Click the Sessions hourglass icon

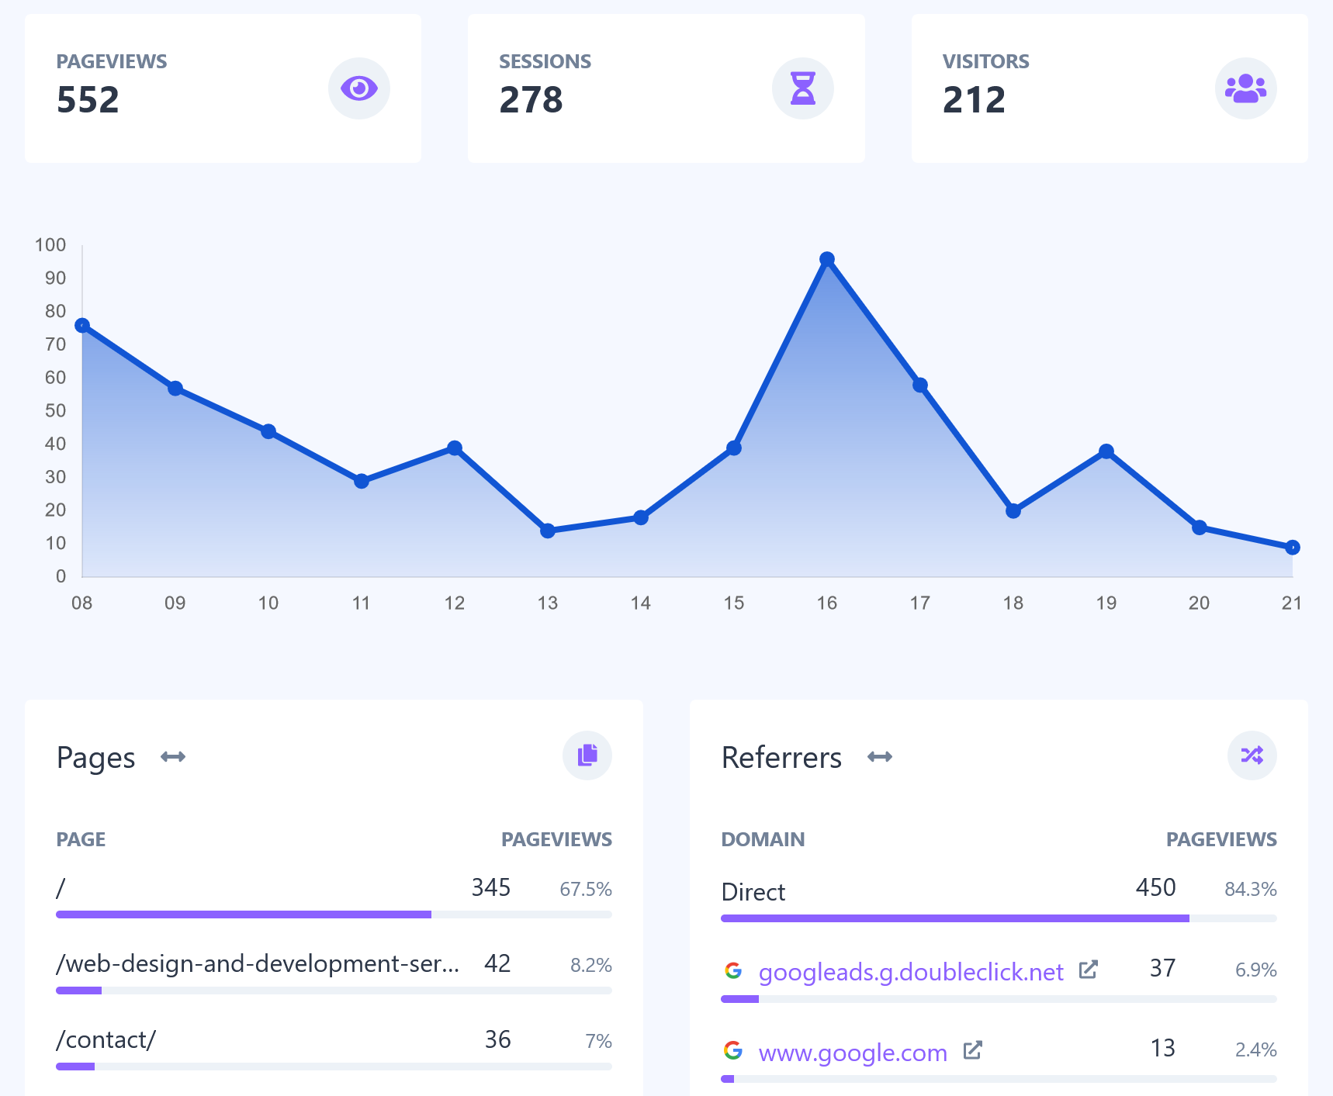(x=802, y=88)
